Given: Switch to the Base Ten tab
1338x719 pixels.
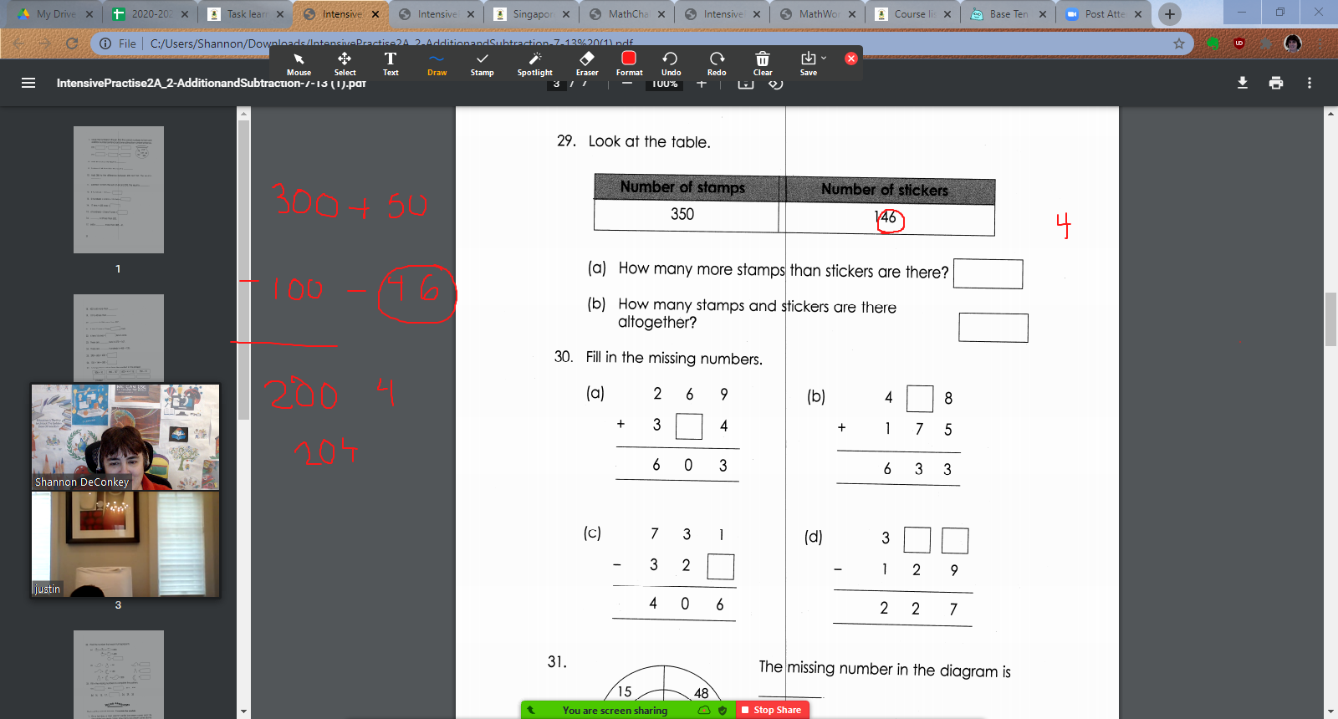Looking at the screenshot, I should [x=1009, y=14].
